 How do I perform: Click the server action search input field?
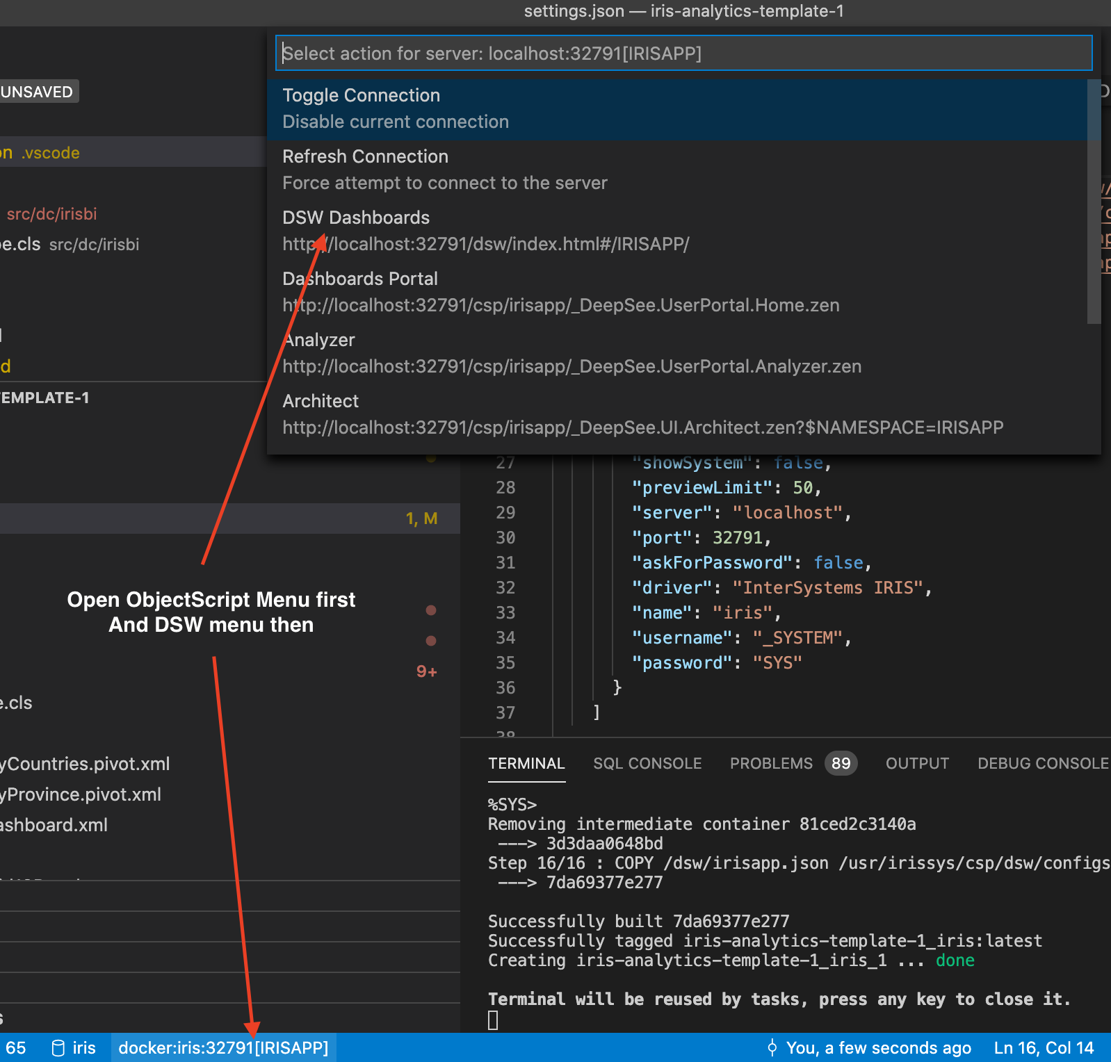tap(683, 54)
